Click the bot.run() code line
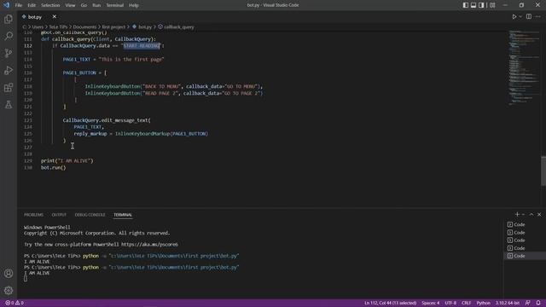 point(53,167)
